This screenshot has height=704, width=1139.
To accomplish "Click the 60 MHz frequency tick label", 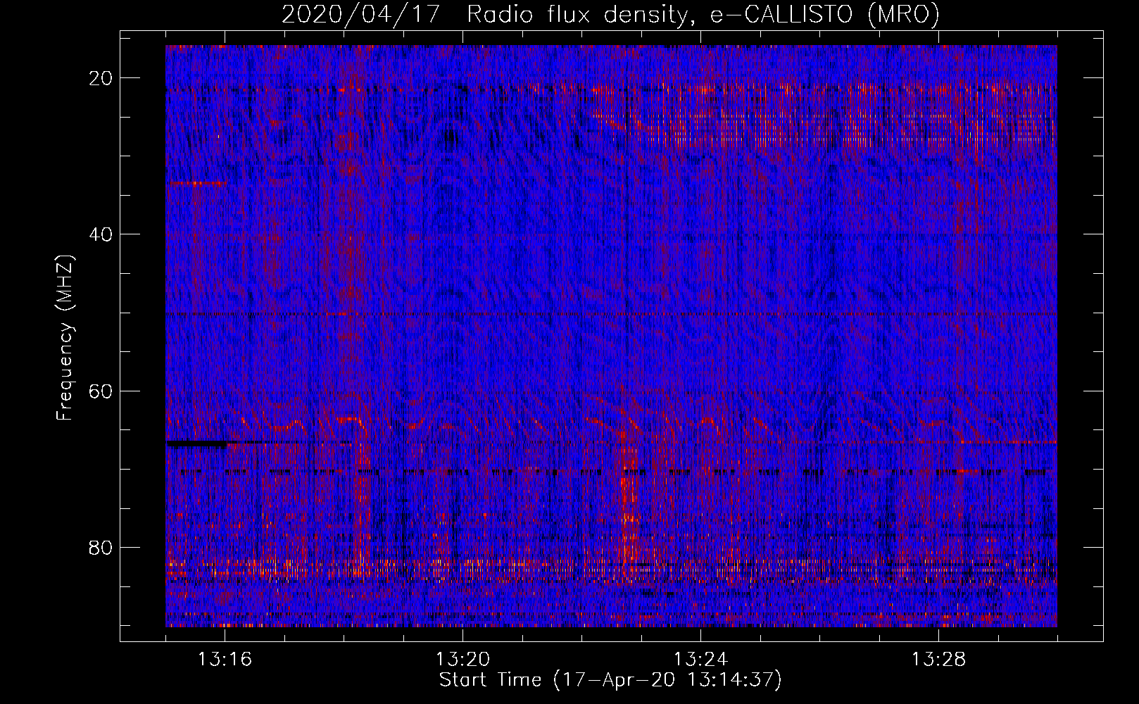I will 101,391.
